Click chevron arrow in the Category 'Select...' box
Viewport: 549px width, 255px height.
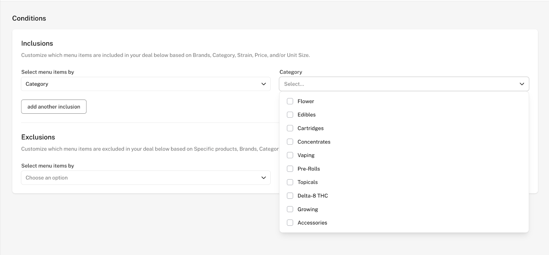(522, 84)
